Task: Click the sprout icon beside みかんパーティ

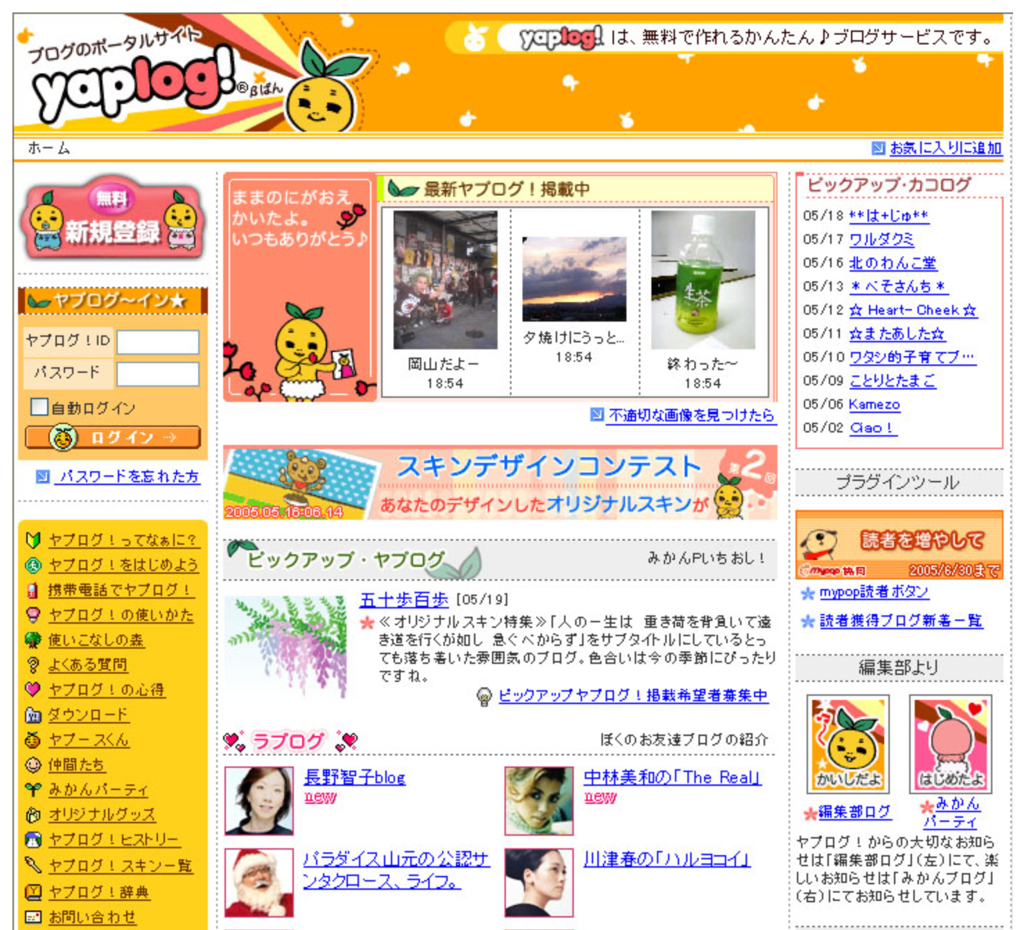Action: (x=33, y=789)
